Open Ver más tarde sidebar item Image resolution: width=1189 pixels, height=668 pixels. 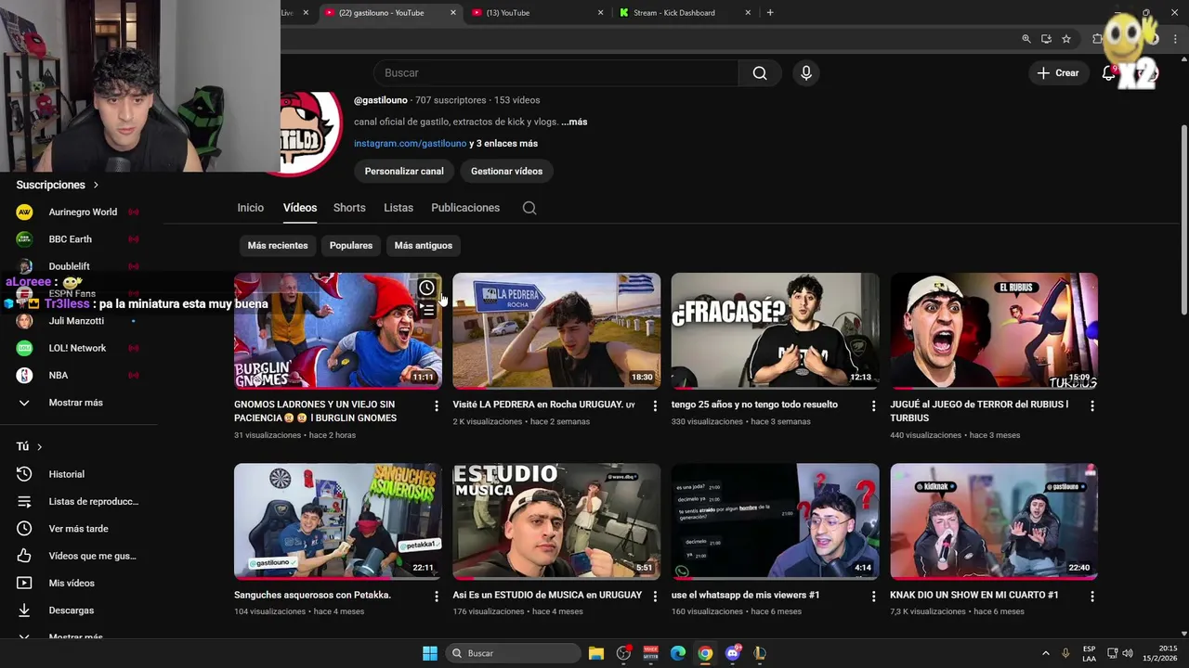pyautogui.click(x=79, y=529)
